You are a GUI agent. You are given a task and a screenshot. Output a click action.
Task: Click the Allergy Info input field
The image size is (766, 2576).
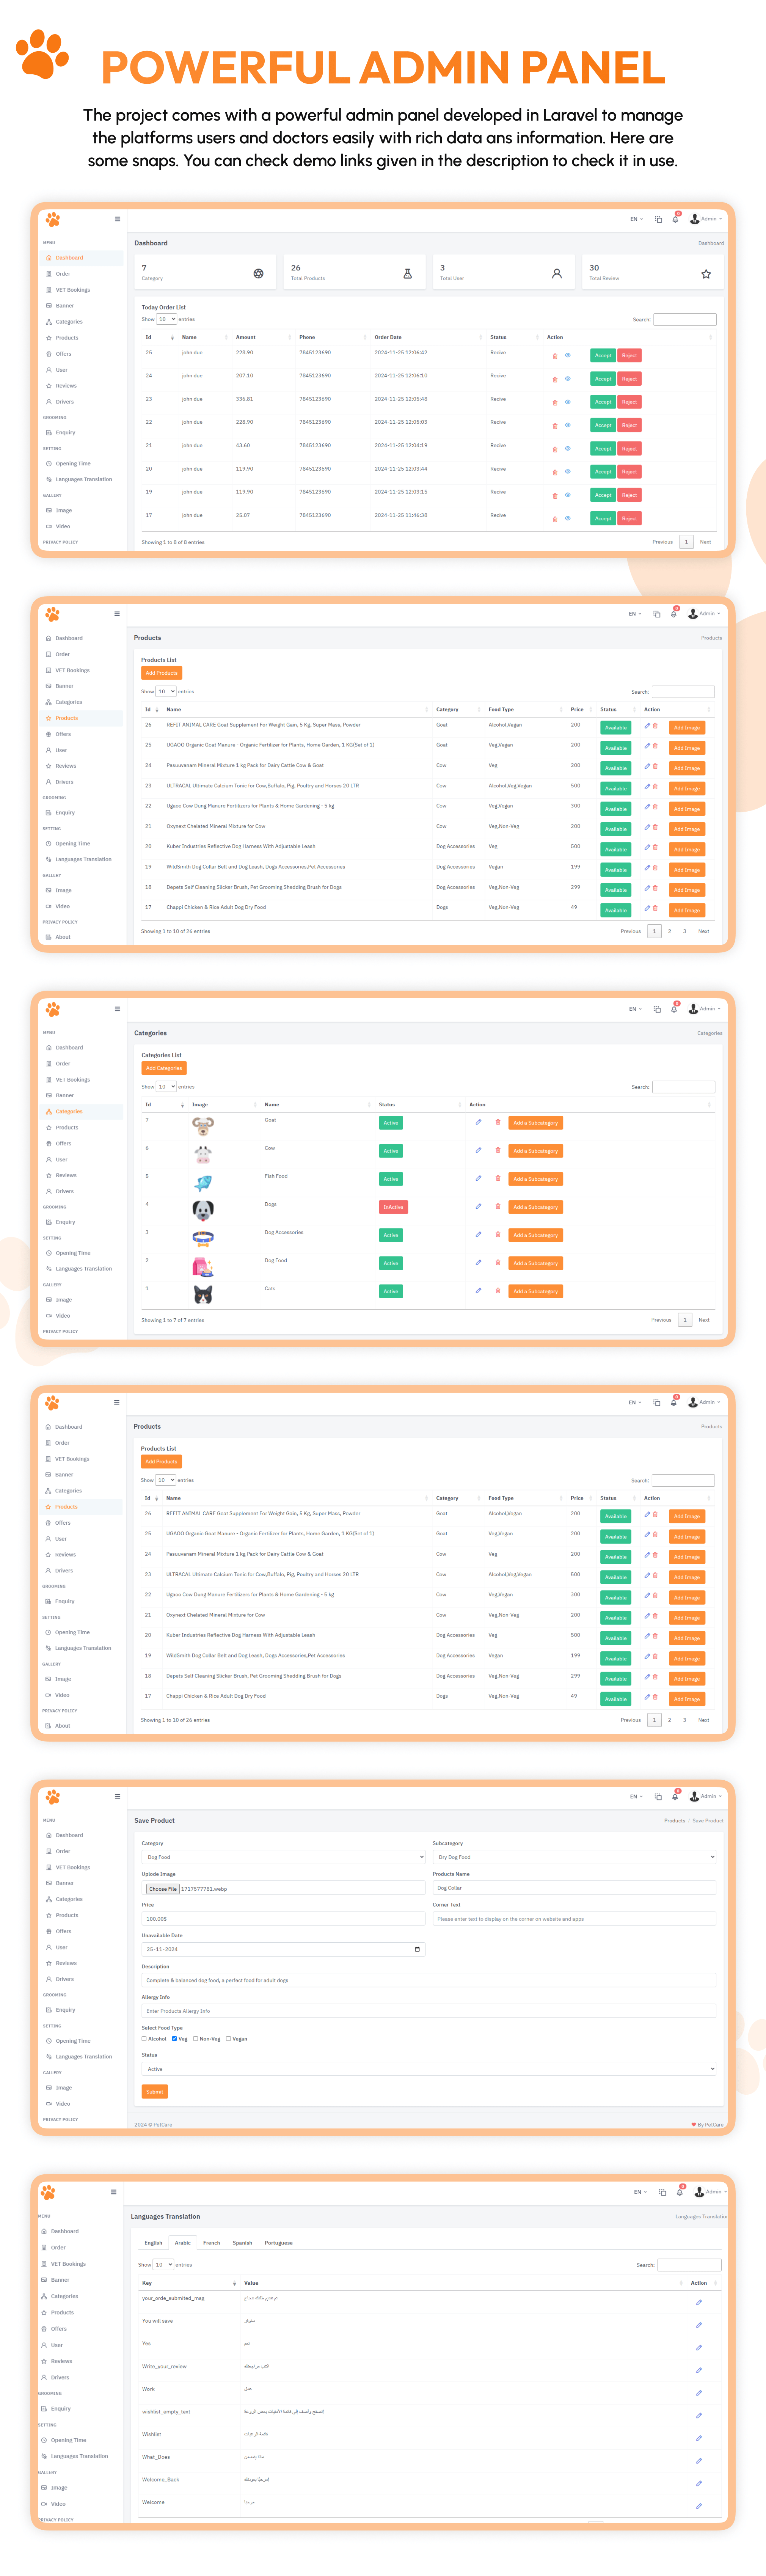429,2011
